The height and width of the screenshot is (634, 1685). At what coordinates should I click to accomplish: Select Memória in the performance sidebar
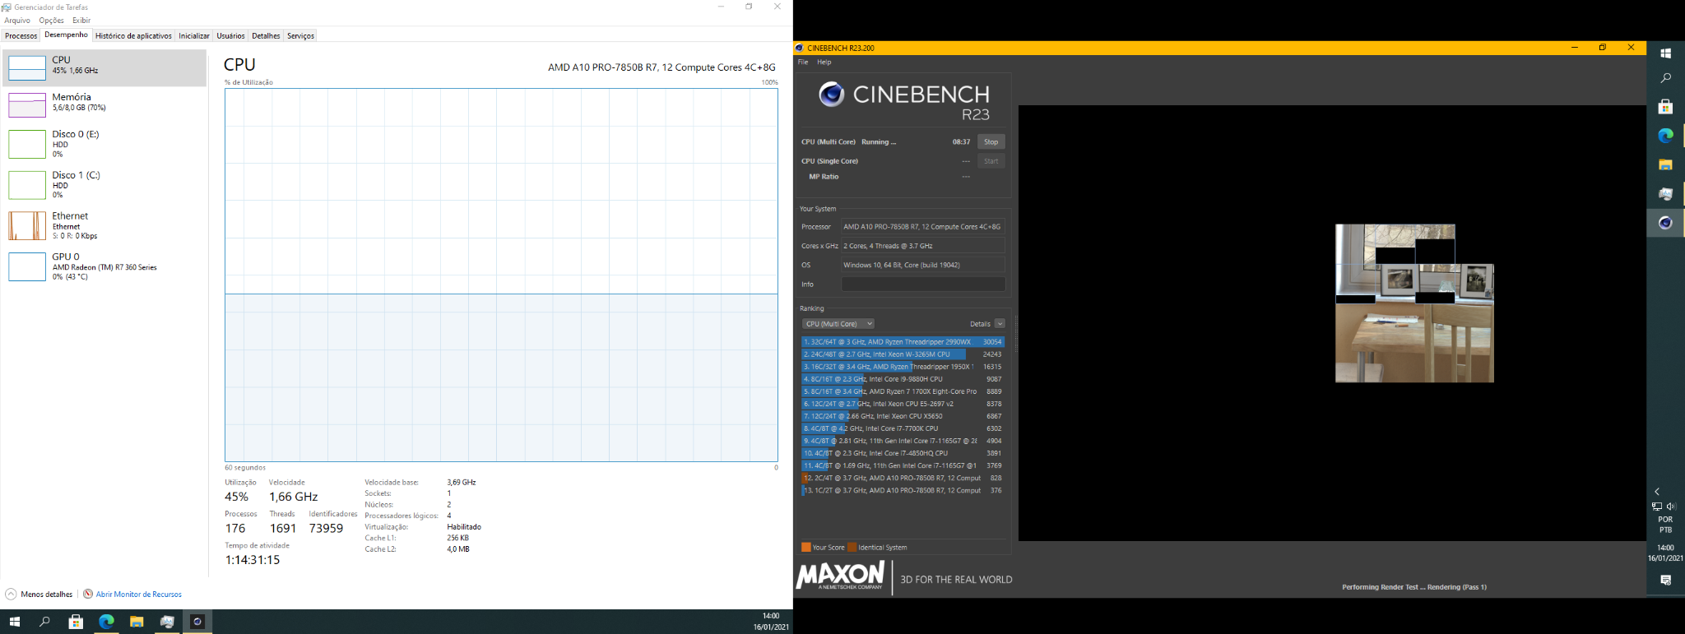pos(104,104)
